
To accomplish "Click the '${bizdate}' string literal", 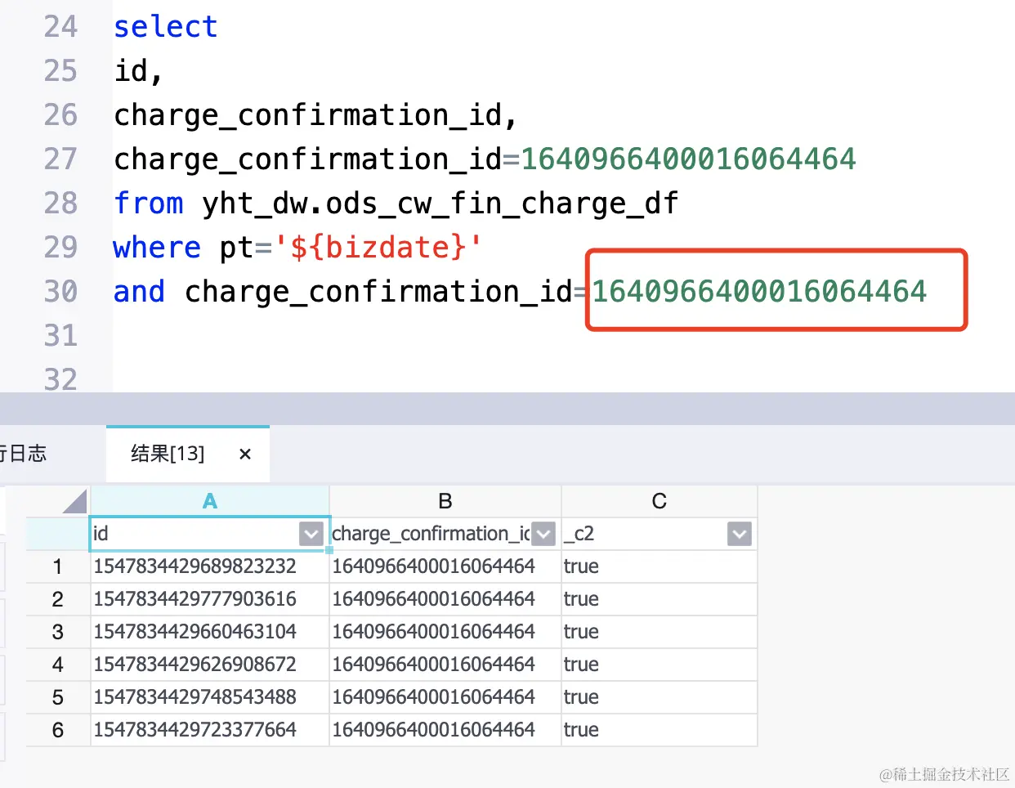I will coord(378,248).
